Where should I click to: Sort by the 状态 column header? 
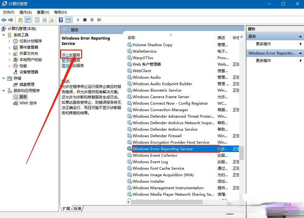coord(236,37)
